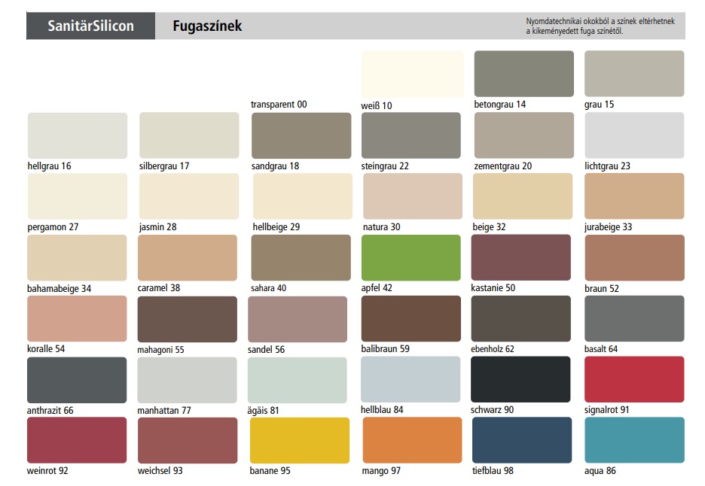Click the 'basalt 64' text label
This screenshot has height=486, width=705.
(601, 348)
